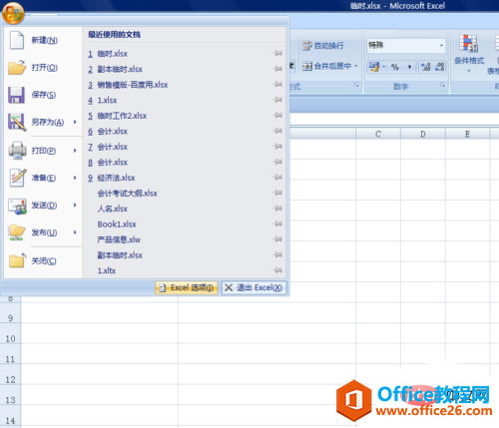Select column D header
Screen dimensions: 499x428
pyautogui.click(x=423, y=134)
